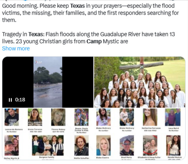Select Greta Toranzo's photo

pos(35,117)
